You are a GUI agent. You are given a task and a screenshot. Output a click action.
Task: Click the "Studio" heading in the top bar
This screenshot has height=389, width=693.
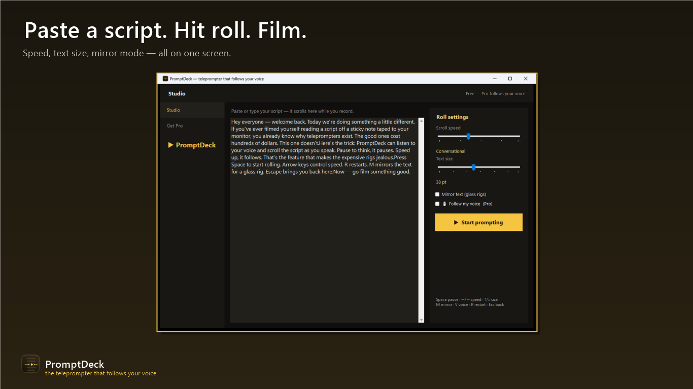(x=177, y=94)
